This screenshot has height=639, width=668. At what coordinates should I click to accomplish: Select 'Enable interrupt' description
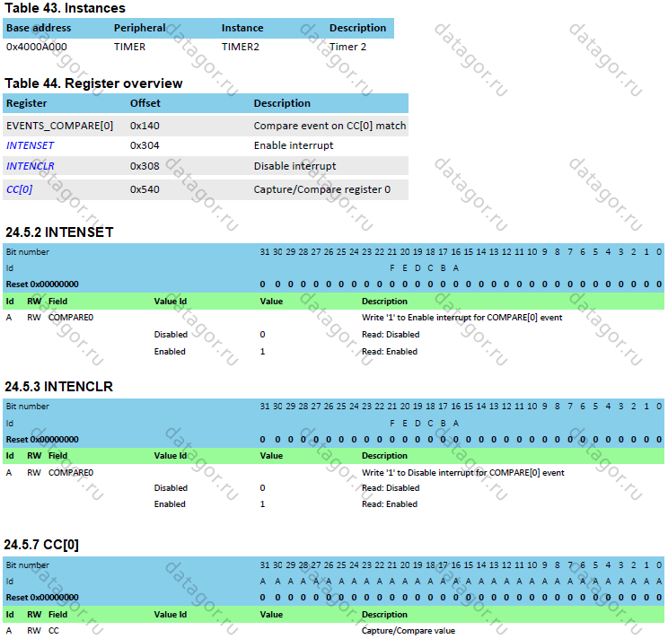(x=294, y=145)
